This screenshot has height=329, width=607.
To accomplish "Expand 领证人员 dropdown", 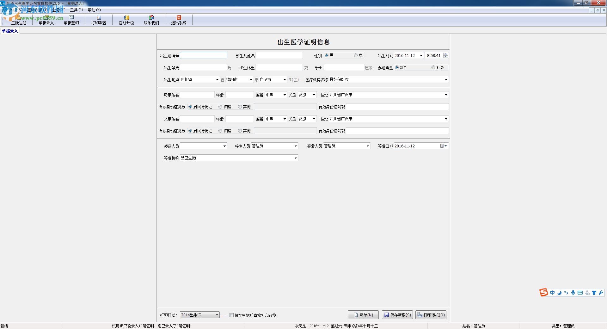I will pyautogui.click(x=224, y=146).
